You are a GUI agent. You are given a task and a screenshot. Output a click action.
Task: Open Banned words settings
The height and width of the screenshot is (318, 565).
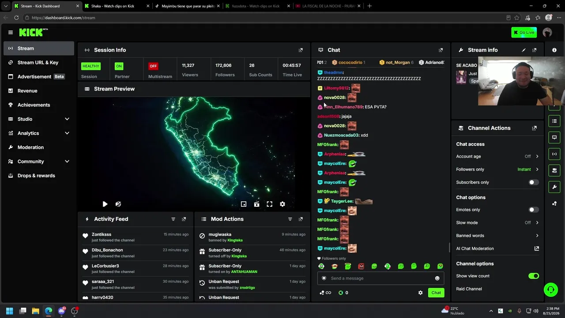(x=497, y=236)
